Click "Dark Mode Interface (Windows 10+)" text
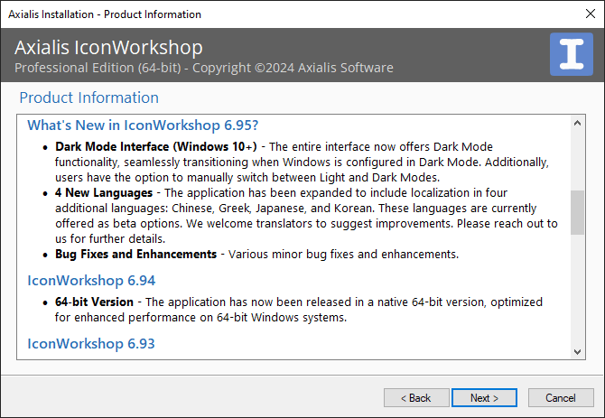 click(x=156, y=147)
